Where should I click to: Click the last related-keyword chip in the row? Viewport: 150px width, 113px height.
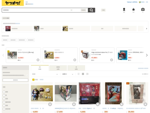click(x=31, y=40)
